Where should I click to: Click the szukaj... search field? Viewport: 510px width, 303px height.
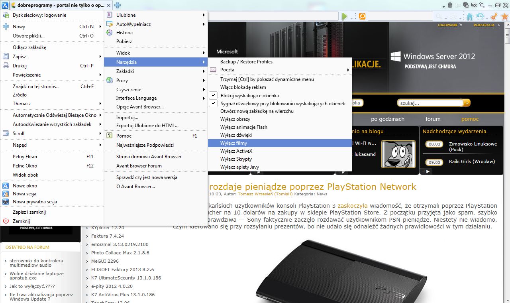431,103
